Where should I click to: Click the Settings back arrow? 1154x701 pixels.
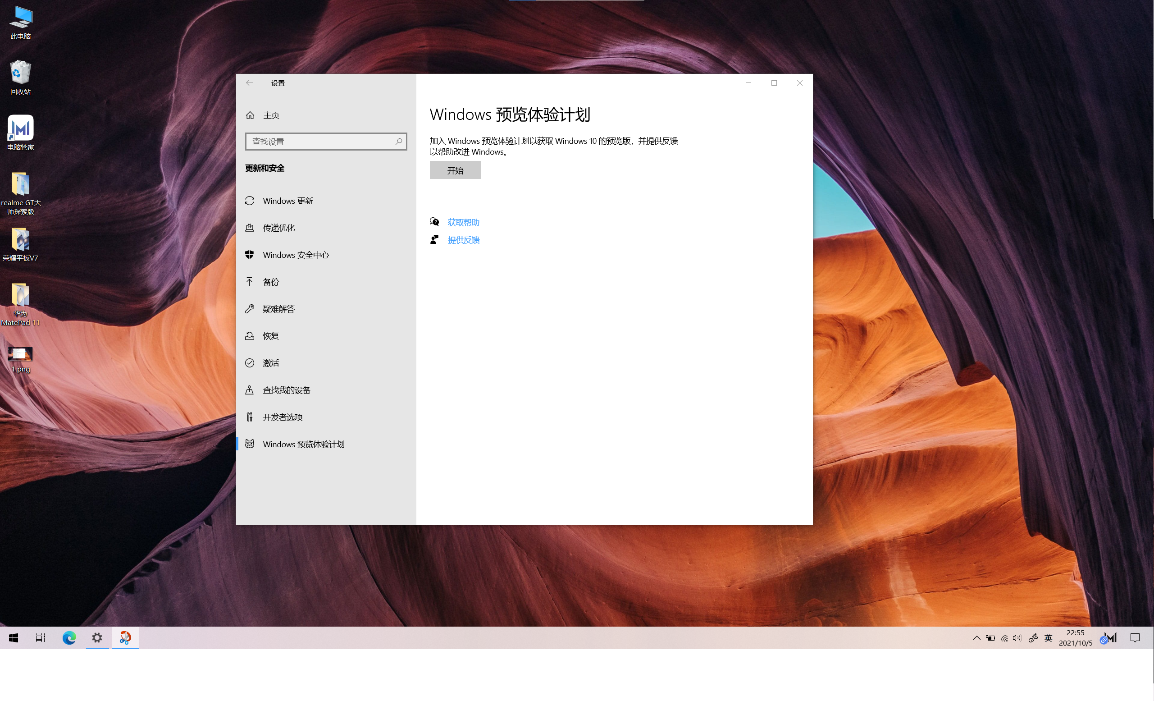(x=249, y=83)
